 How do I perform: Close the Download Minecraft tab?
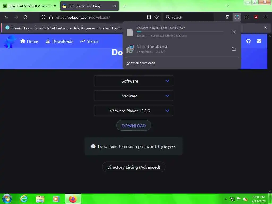click(55, 6)
